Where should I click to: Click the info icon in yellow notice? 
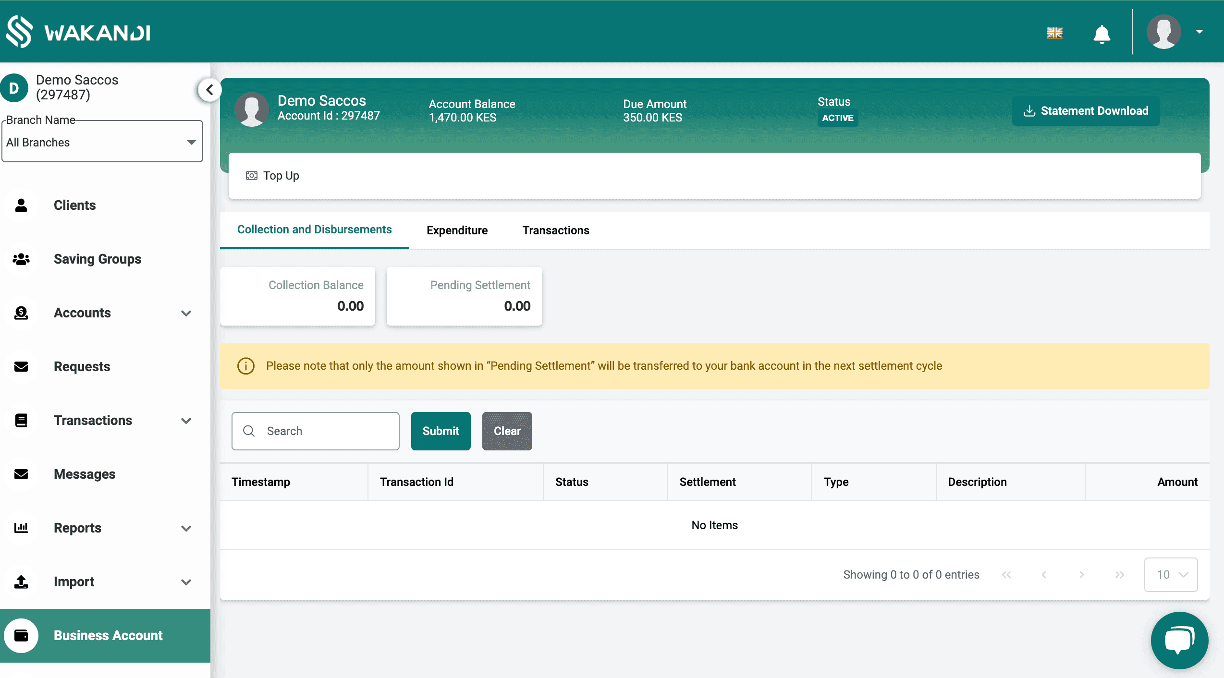coord(245,366)
